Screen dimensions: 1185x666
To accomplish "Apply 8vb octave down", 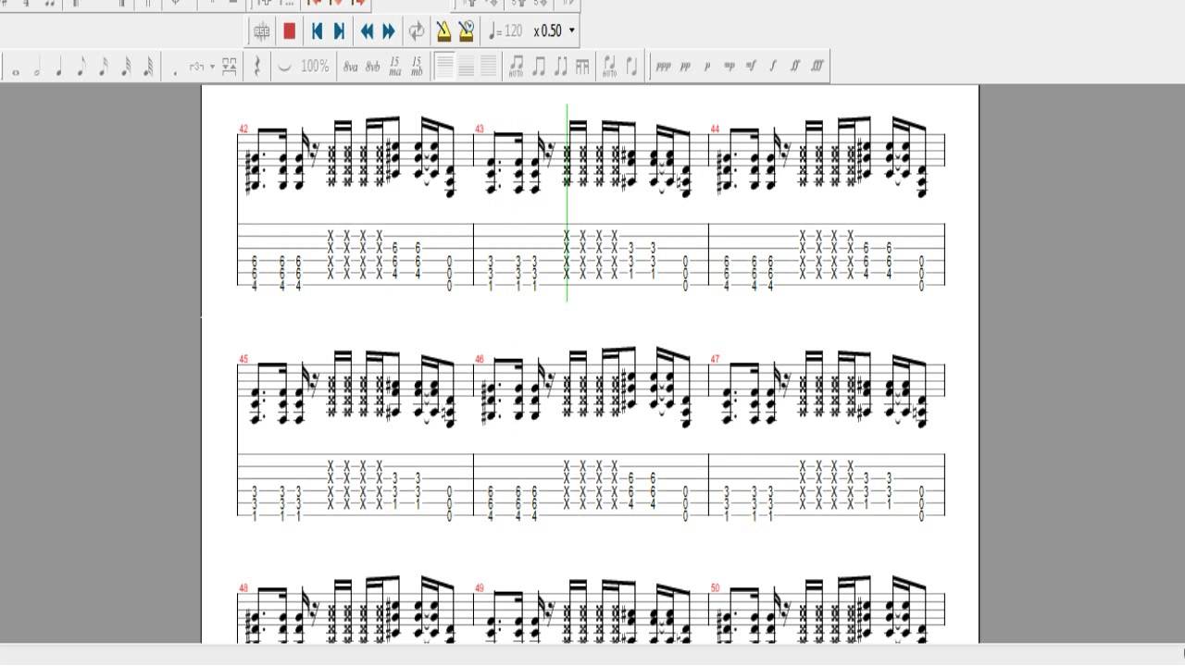I will (372, 67).
